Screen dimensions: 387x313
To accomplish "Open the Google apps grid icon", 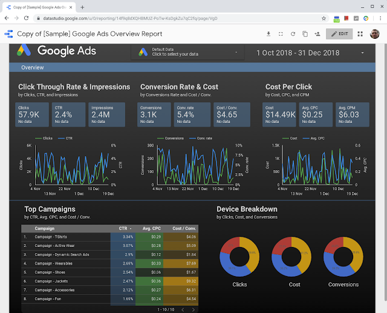I will coord(360,34).
